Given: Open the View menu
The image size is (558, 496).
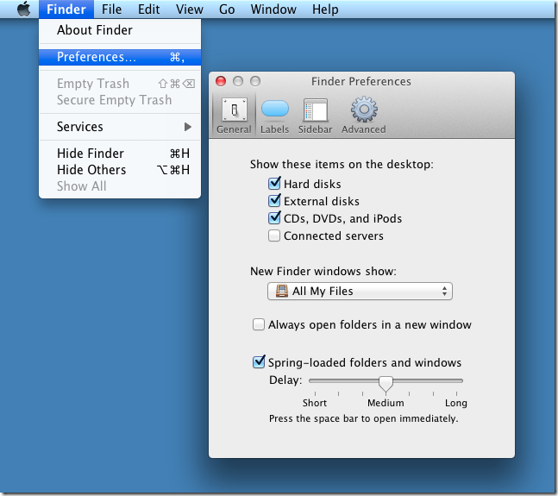Looking at the screenshot, I should point(190,9).
